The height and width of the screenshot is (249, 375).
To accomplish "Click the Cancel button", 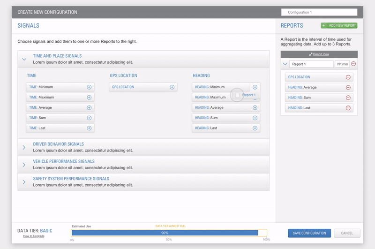I will pyautogui.click(x=347, y=233).
